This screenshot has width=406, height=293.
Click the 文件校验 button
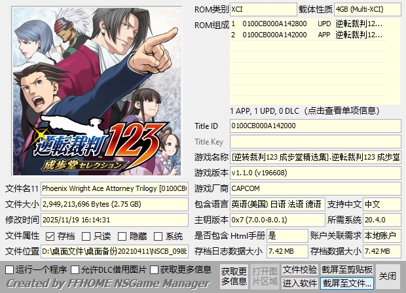point(300,269)
